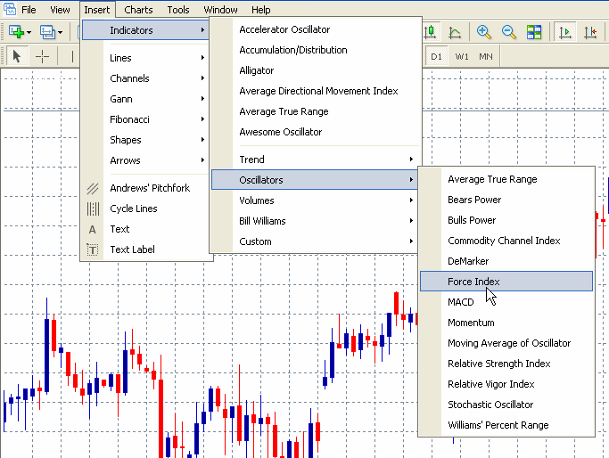
Task: Expand the Bill Williams submenu
Action: [315, 221]
